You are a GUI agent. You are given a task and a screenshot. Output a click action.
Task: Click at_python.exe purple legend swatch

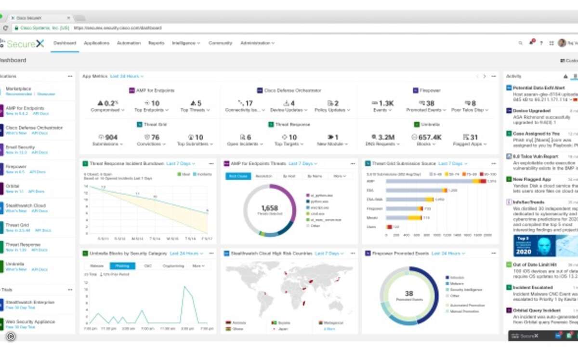pyautogui.click(x=307, y=195)
